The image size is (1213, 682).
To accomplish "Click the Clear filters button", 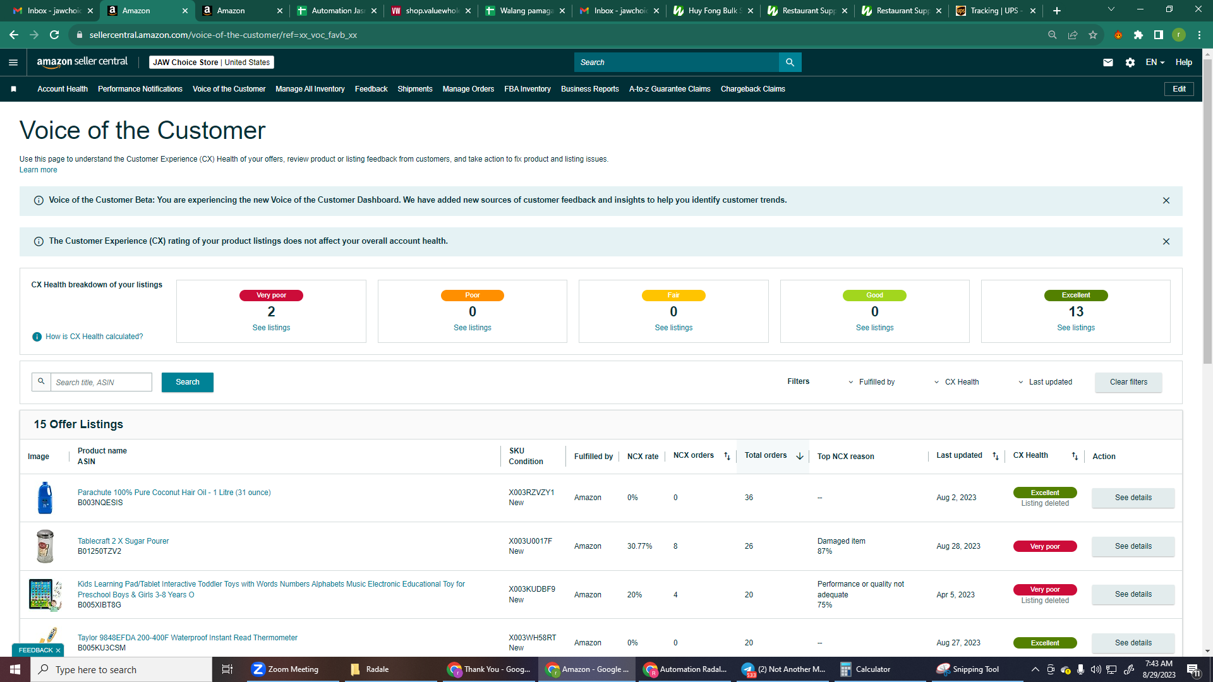I will tap(1128, 382).
